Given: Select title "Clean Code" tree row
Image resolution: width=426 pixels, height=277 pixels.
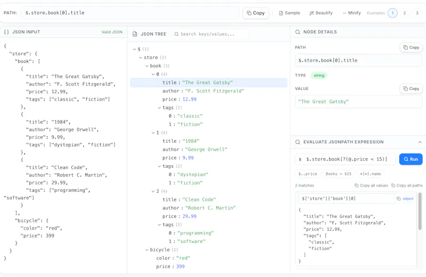Looking at the screenshot, I should click(x=209, y=200).
